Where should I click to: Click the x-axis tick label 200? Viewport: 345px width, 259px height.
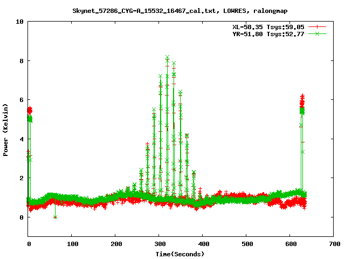[116, 244]
